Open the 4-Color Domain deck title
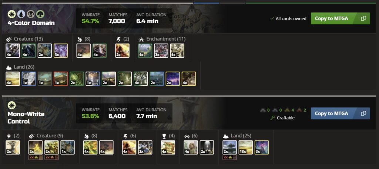 pyautogui.click(x=31, y=23)
